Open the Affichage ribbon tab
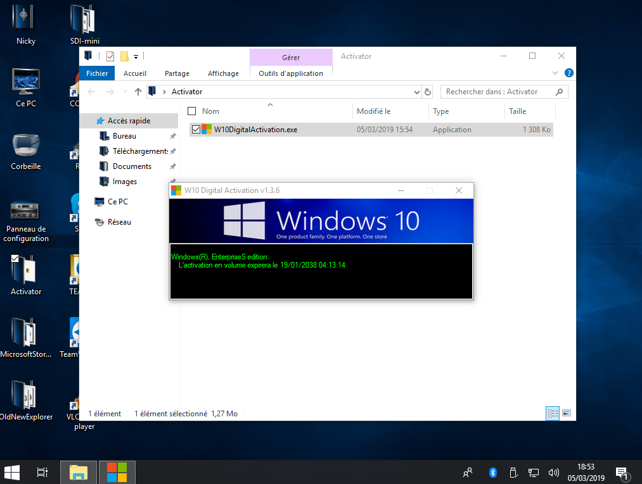 pyautogui.click(x=223, y=73)
